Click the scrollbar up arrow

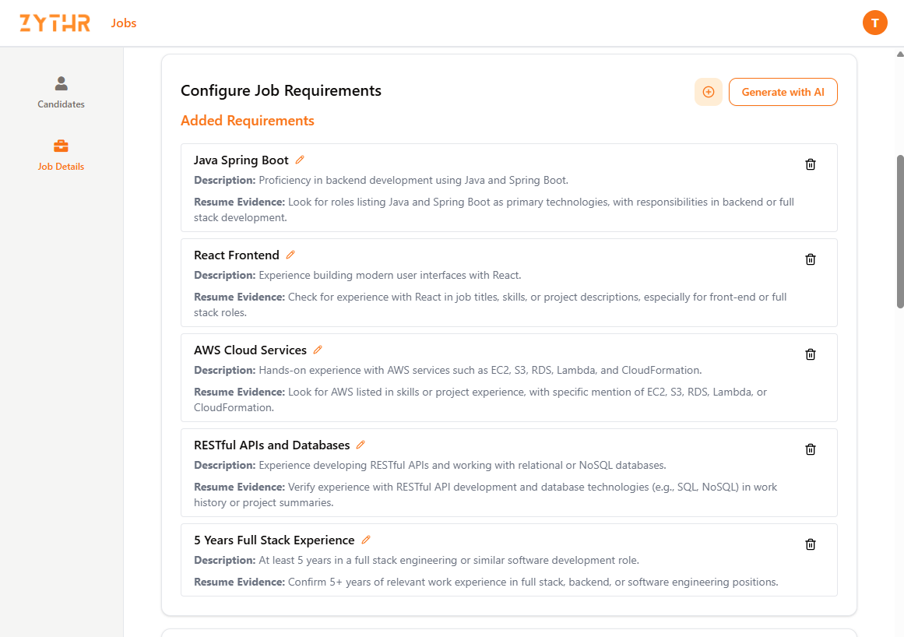pyautogui.click(x=900, y=54)
